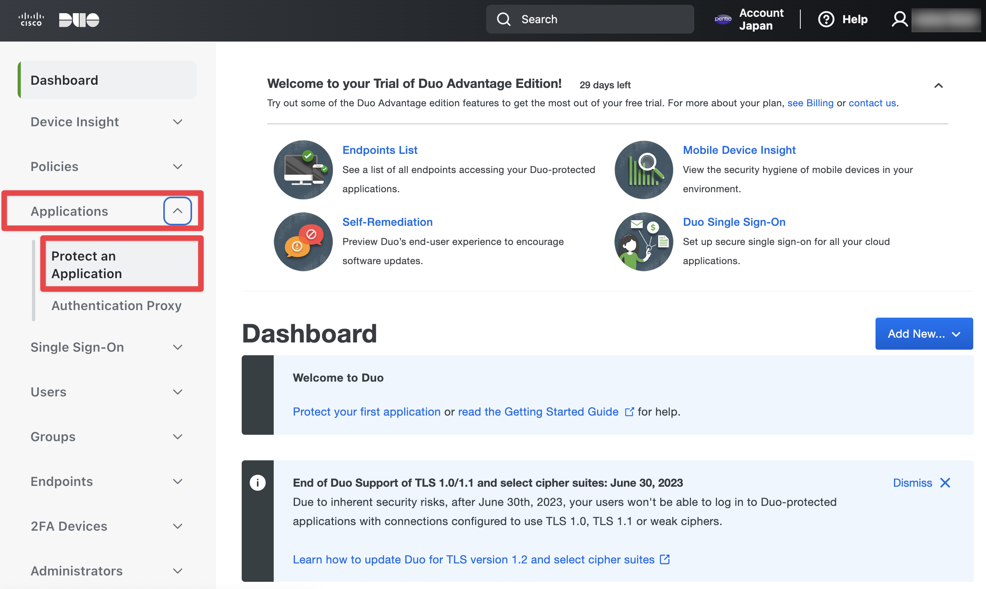
Task: Click the Pentio account logo
Action: pyautogui.click(x=723, y=19)
